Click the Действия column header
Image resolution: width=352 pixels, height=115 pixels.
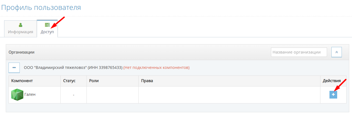(332, 81)
